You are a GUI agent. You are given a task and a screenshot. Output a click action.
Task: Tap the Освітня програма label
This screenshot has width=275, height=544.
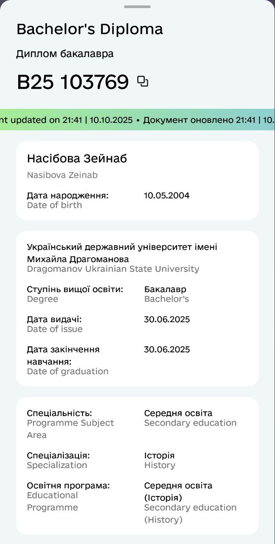click(x=68, y=485)
